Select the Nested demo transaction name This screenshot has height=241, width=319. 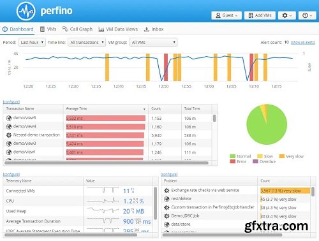36,135
